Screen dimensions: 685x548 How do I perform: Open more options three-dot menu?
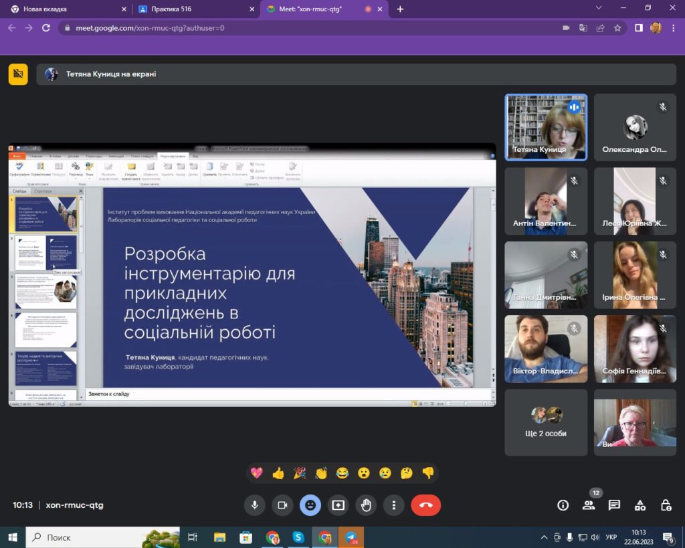pos(394,505)
